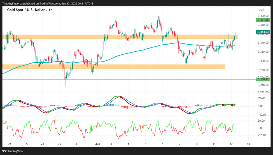Click the header text 'TimothyFigueroa published on TradingView.com'
273x155 pixels.
pyautogui.click(x=31, y=3)
